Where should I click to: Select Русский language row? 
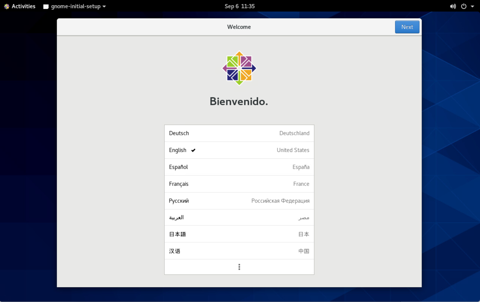click(x=239, y=201)
